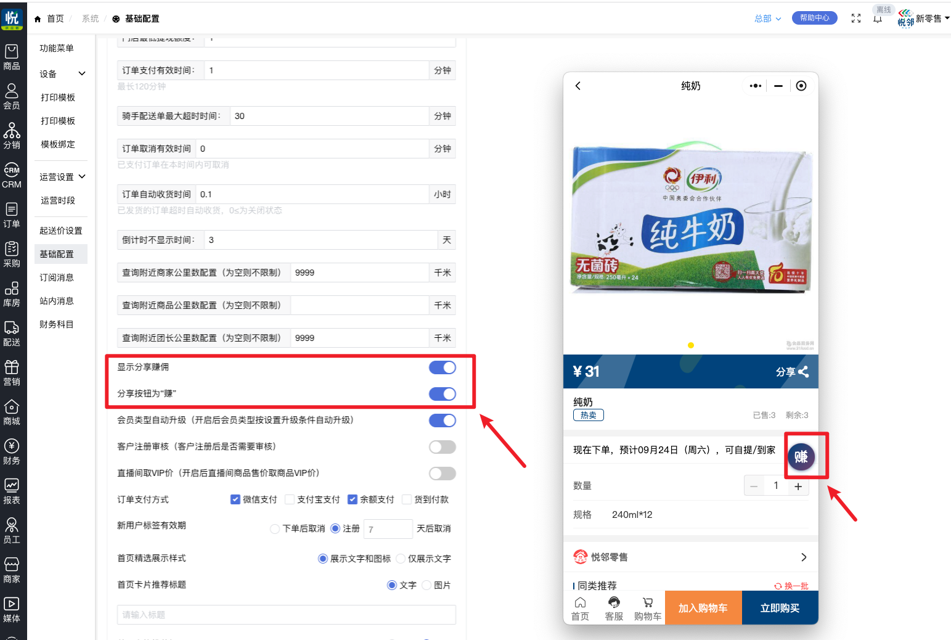Increase quantity with plus button
The height and width of the screenshot is (640, 951).
click(x=798, y=486)
